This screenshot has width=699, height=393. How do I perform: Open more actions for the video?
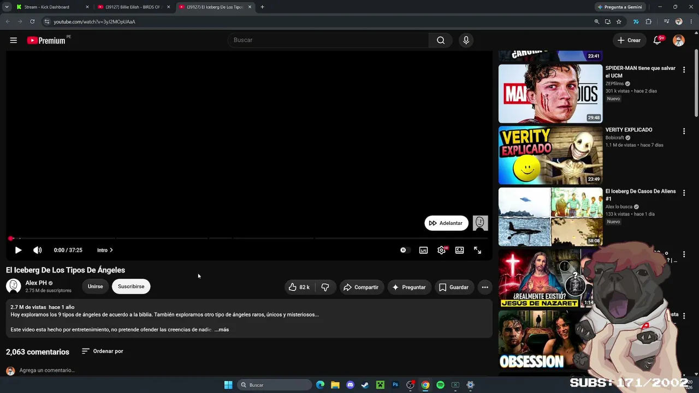484,287
